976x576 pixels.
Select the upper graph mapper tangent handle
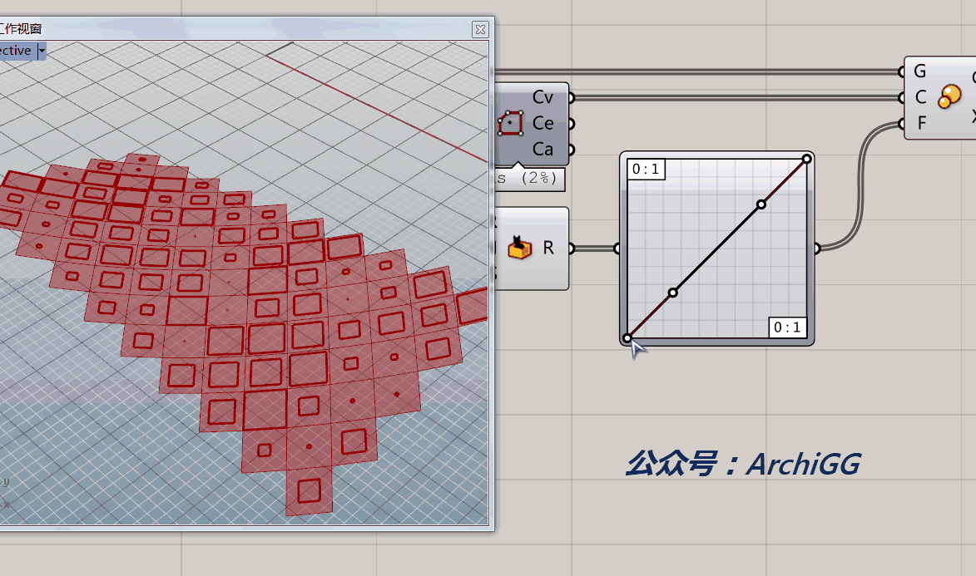[761, 204]
